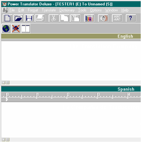Click the clipboard Paste icon

click(x=75, y=18)
